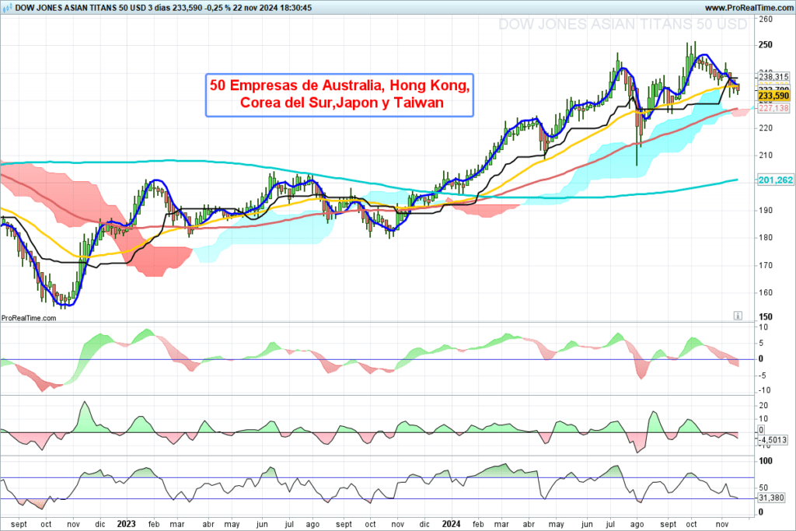The width and height of the screenshot is (796, 531).
Task: Click the 20 label on the indicator axis
Action: click(763, 406)
